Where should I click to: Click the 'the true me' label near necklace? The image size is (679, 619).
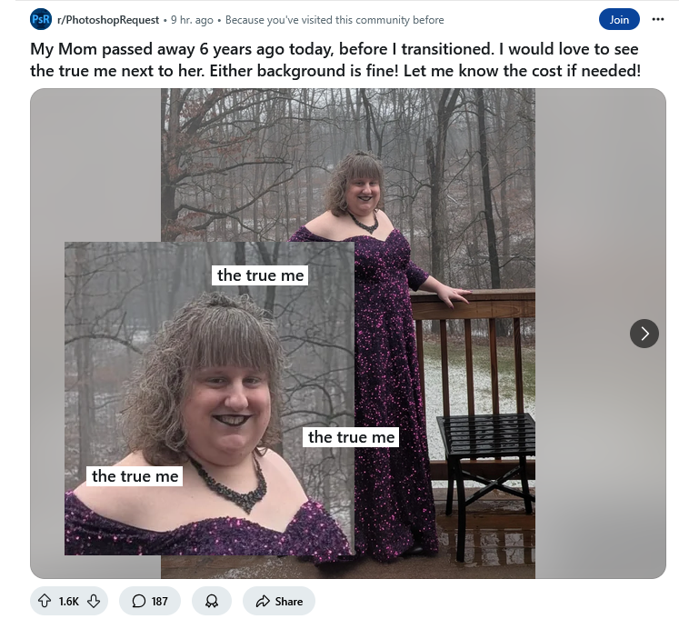pos(135,476)
